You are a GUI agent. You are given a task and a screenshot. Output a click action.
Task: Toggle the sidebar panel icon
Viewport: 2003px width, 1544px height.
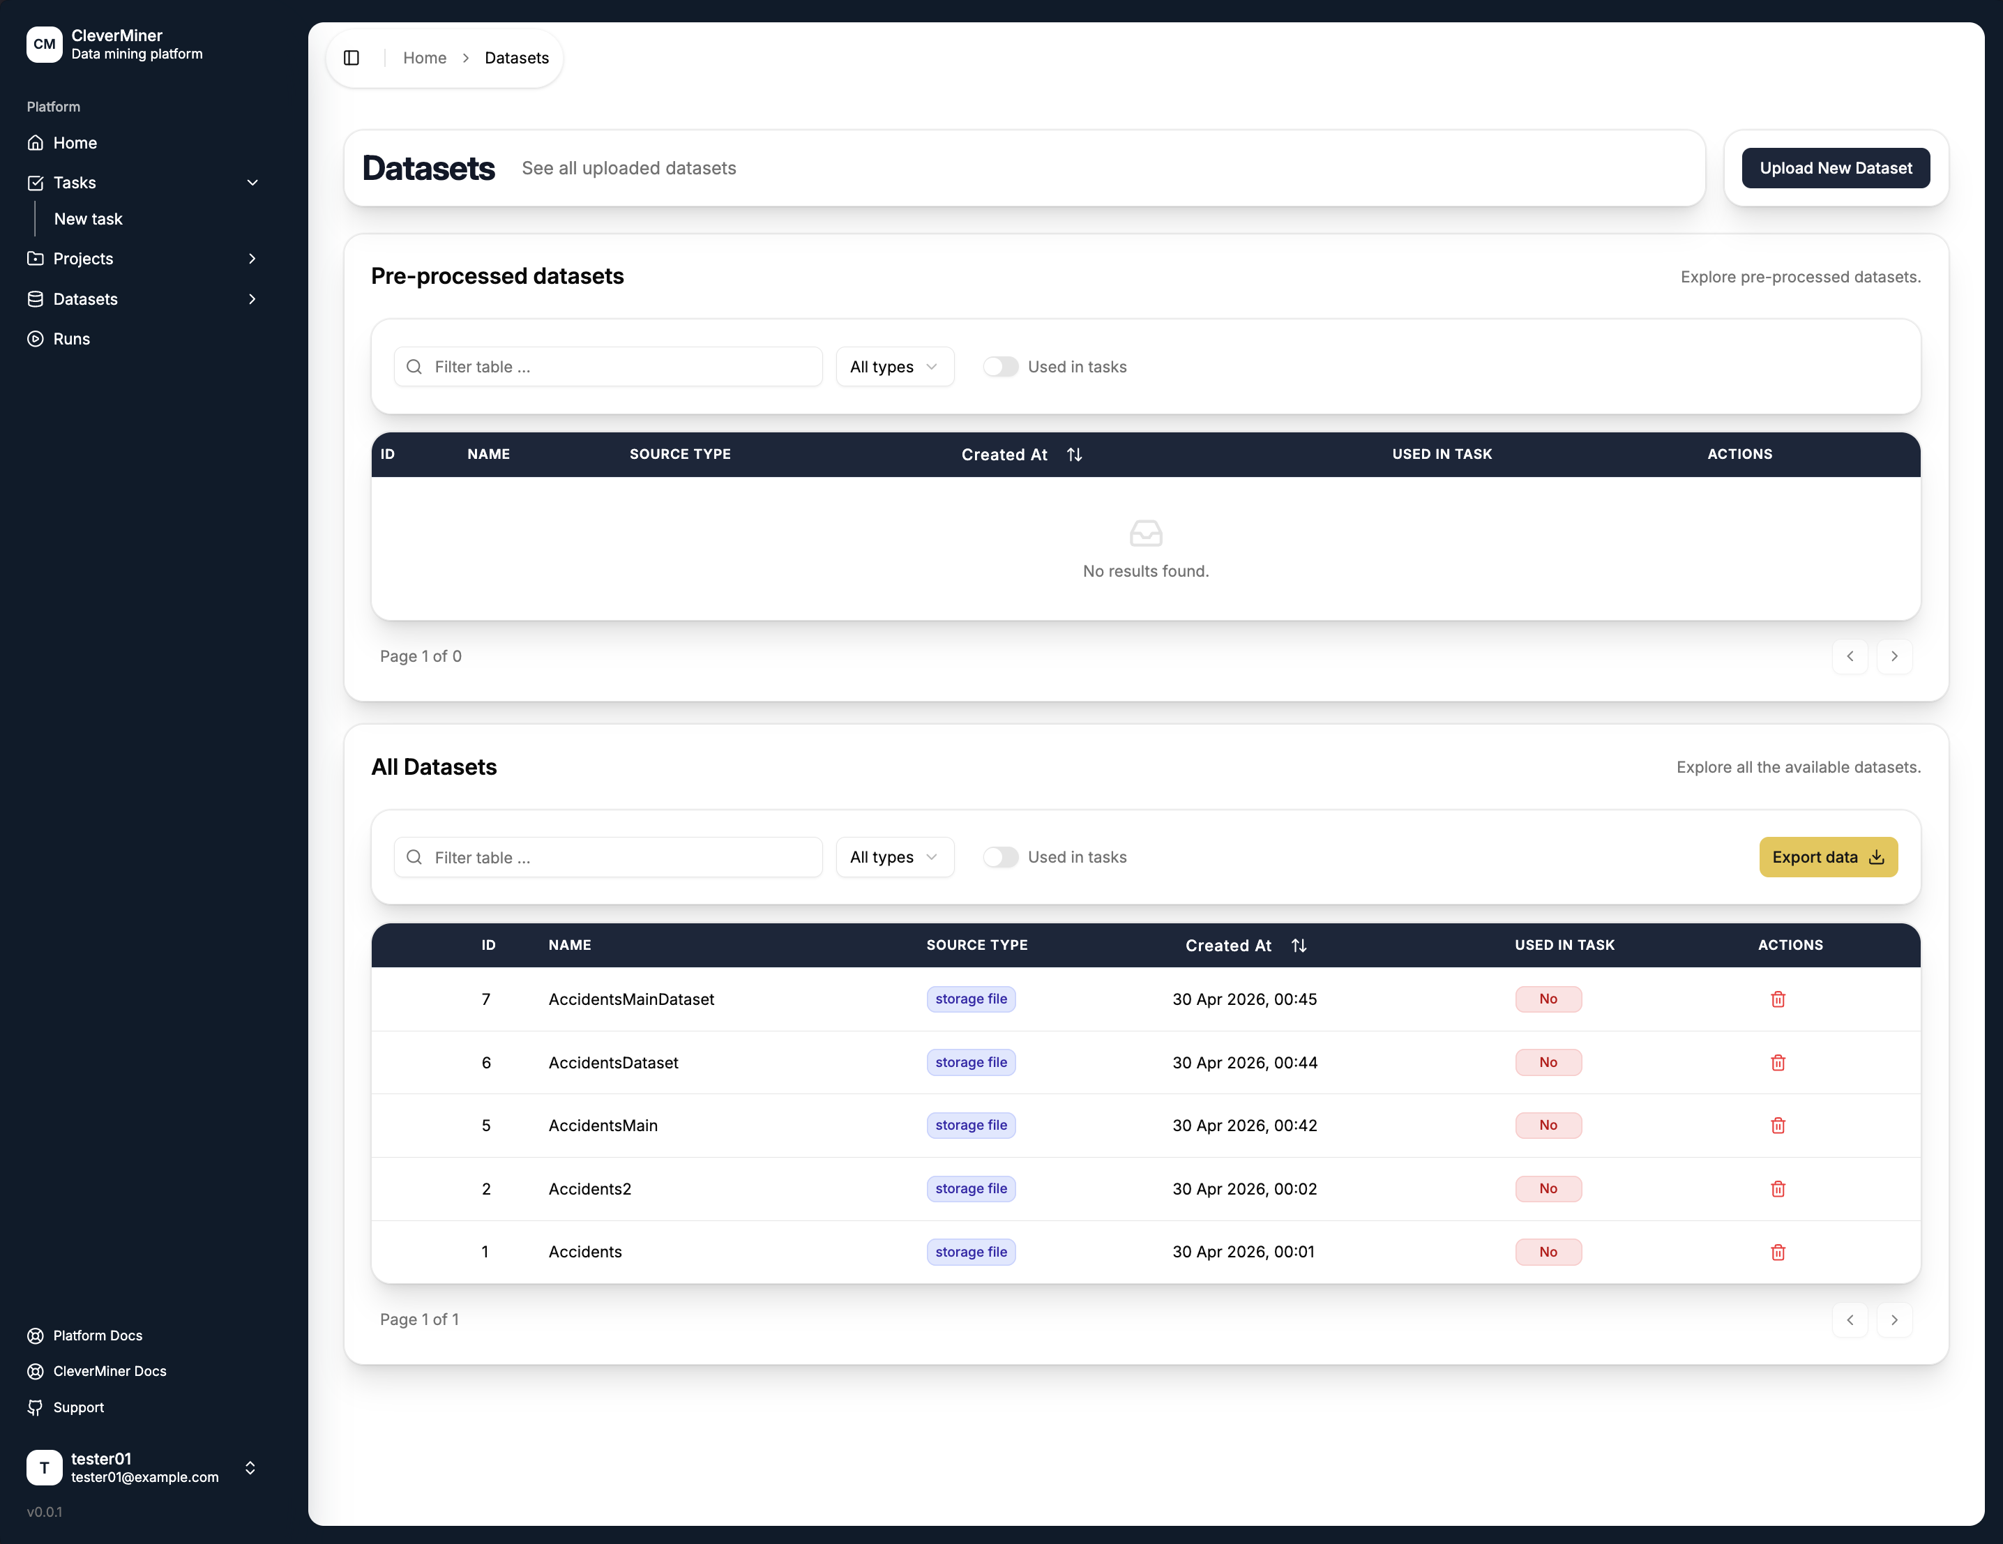click(352, 58)
